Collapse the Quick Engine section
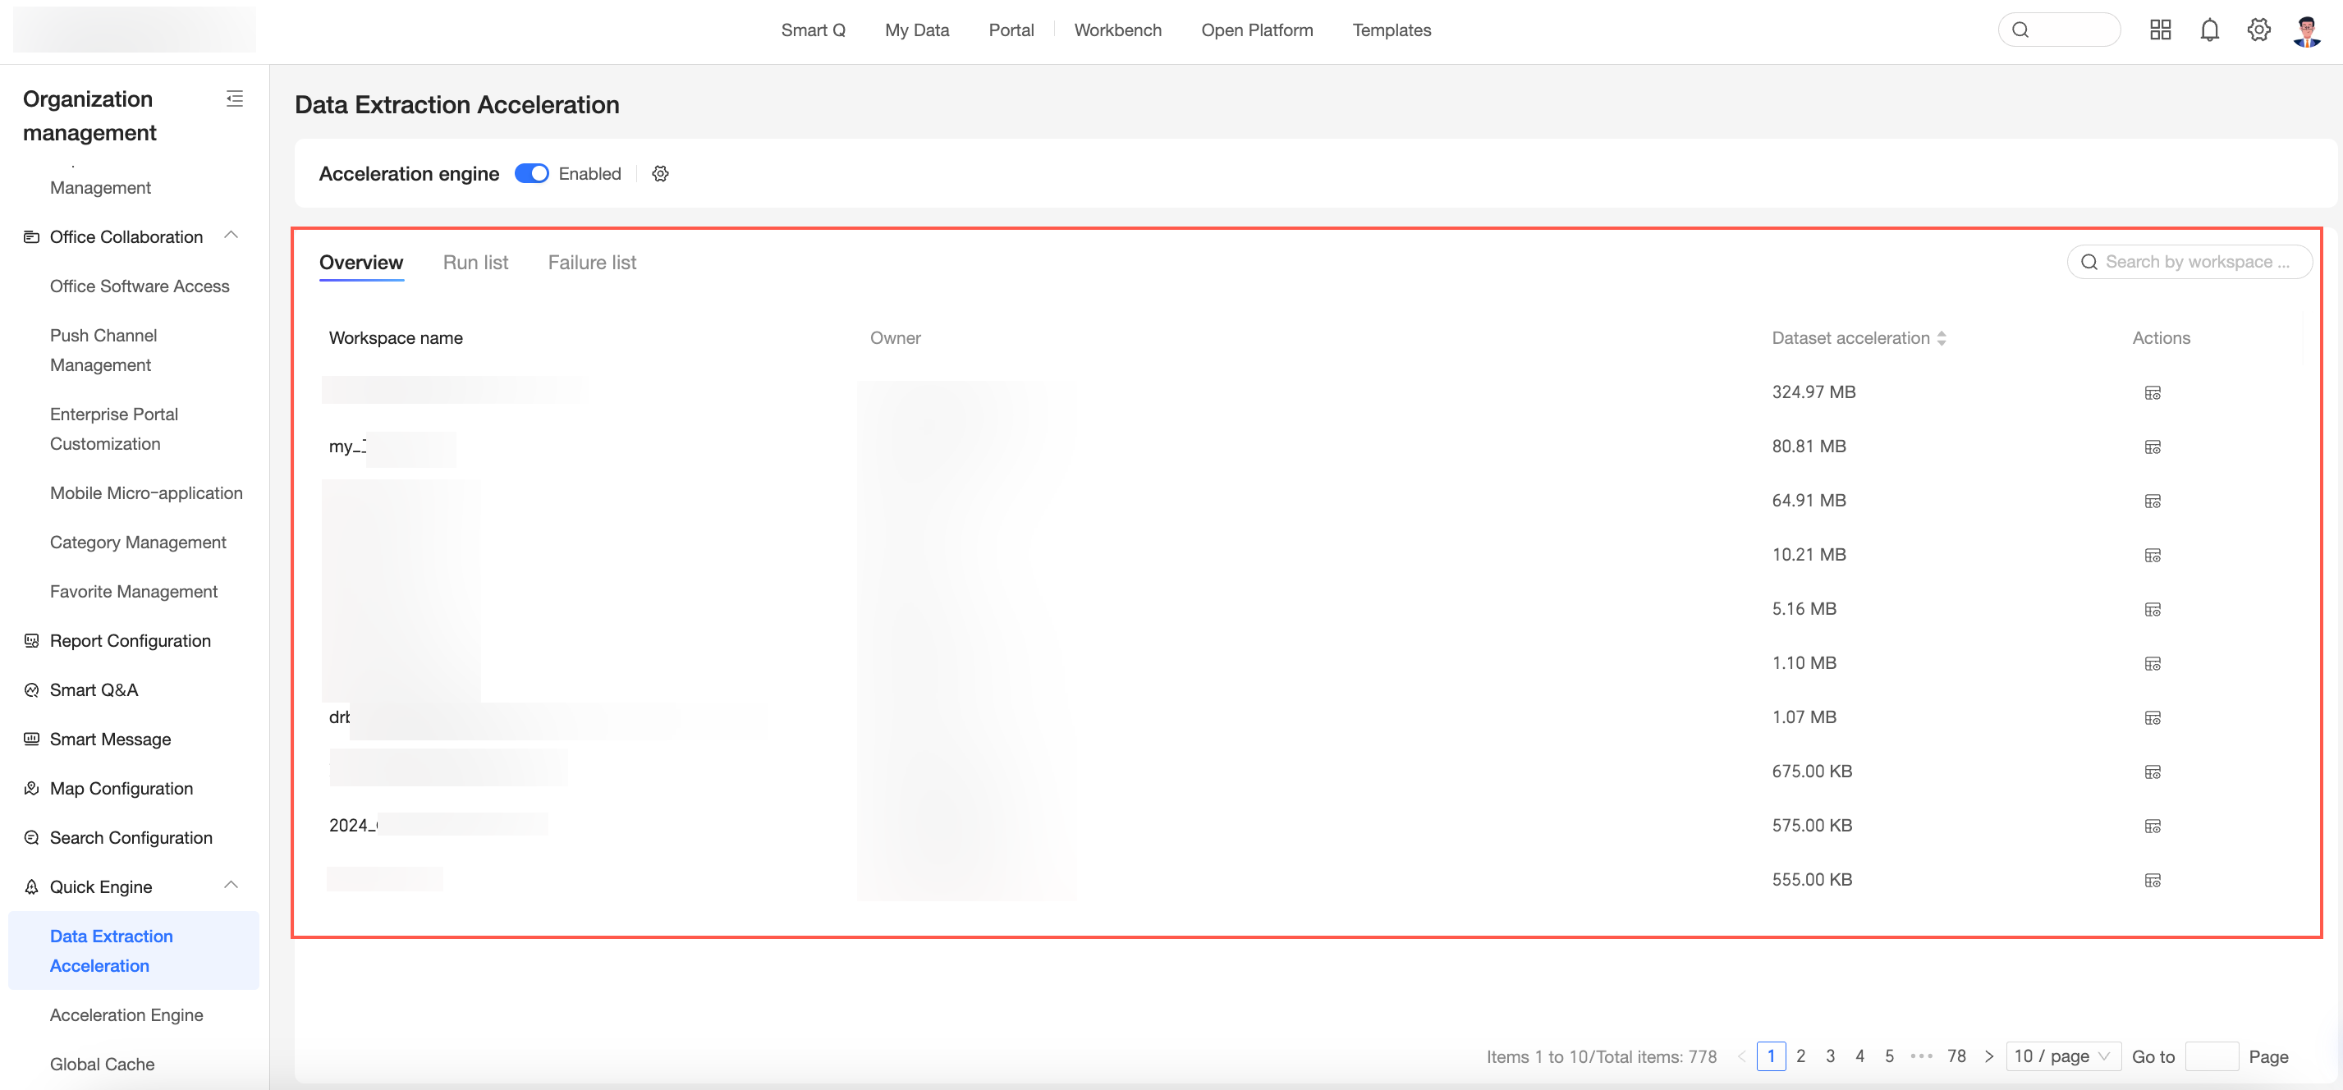 click(231, 886)
